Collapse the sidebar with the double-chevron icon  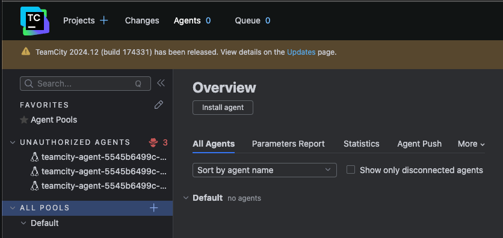point(161,84)
